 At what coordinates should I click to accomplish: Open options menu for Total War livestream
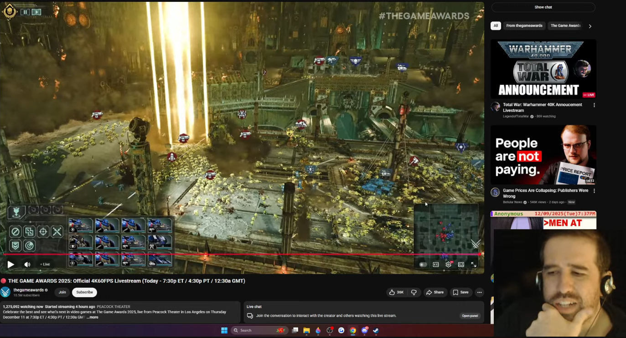click(x=594, y=105)
